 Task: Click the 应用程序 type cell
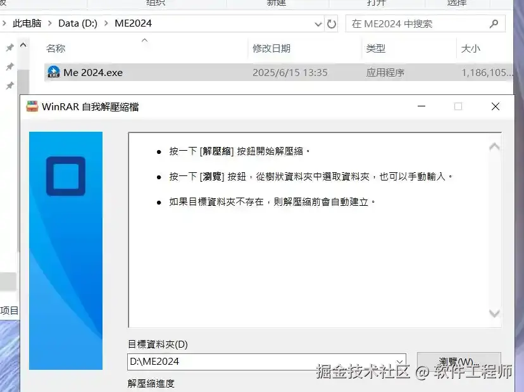point(385,73)
